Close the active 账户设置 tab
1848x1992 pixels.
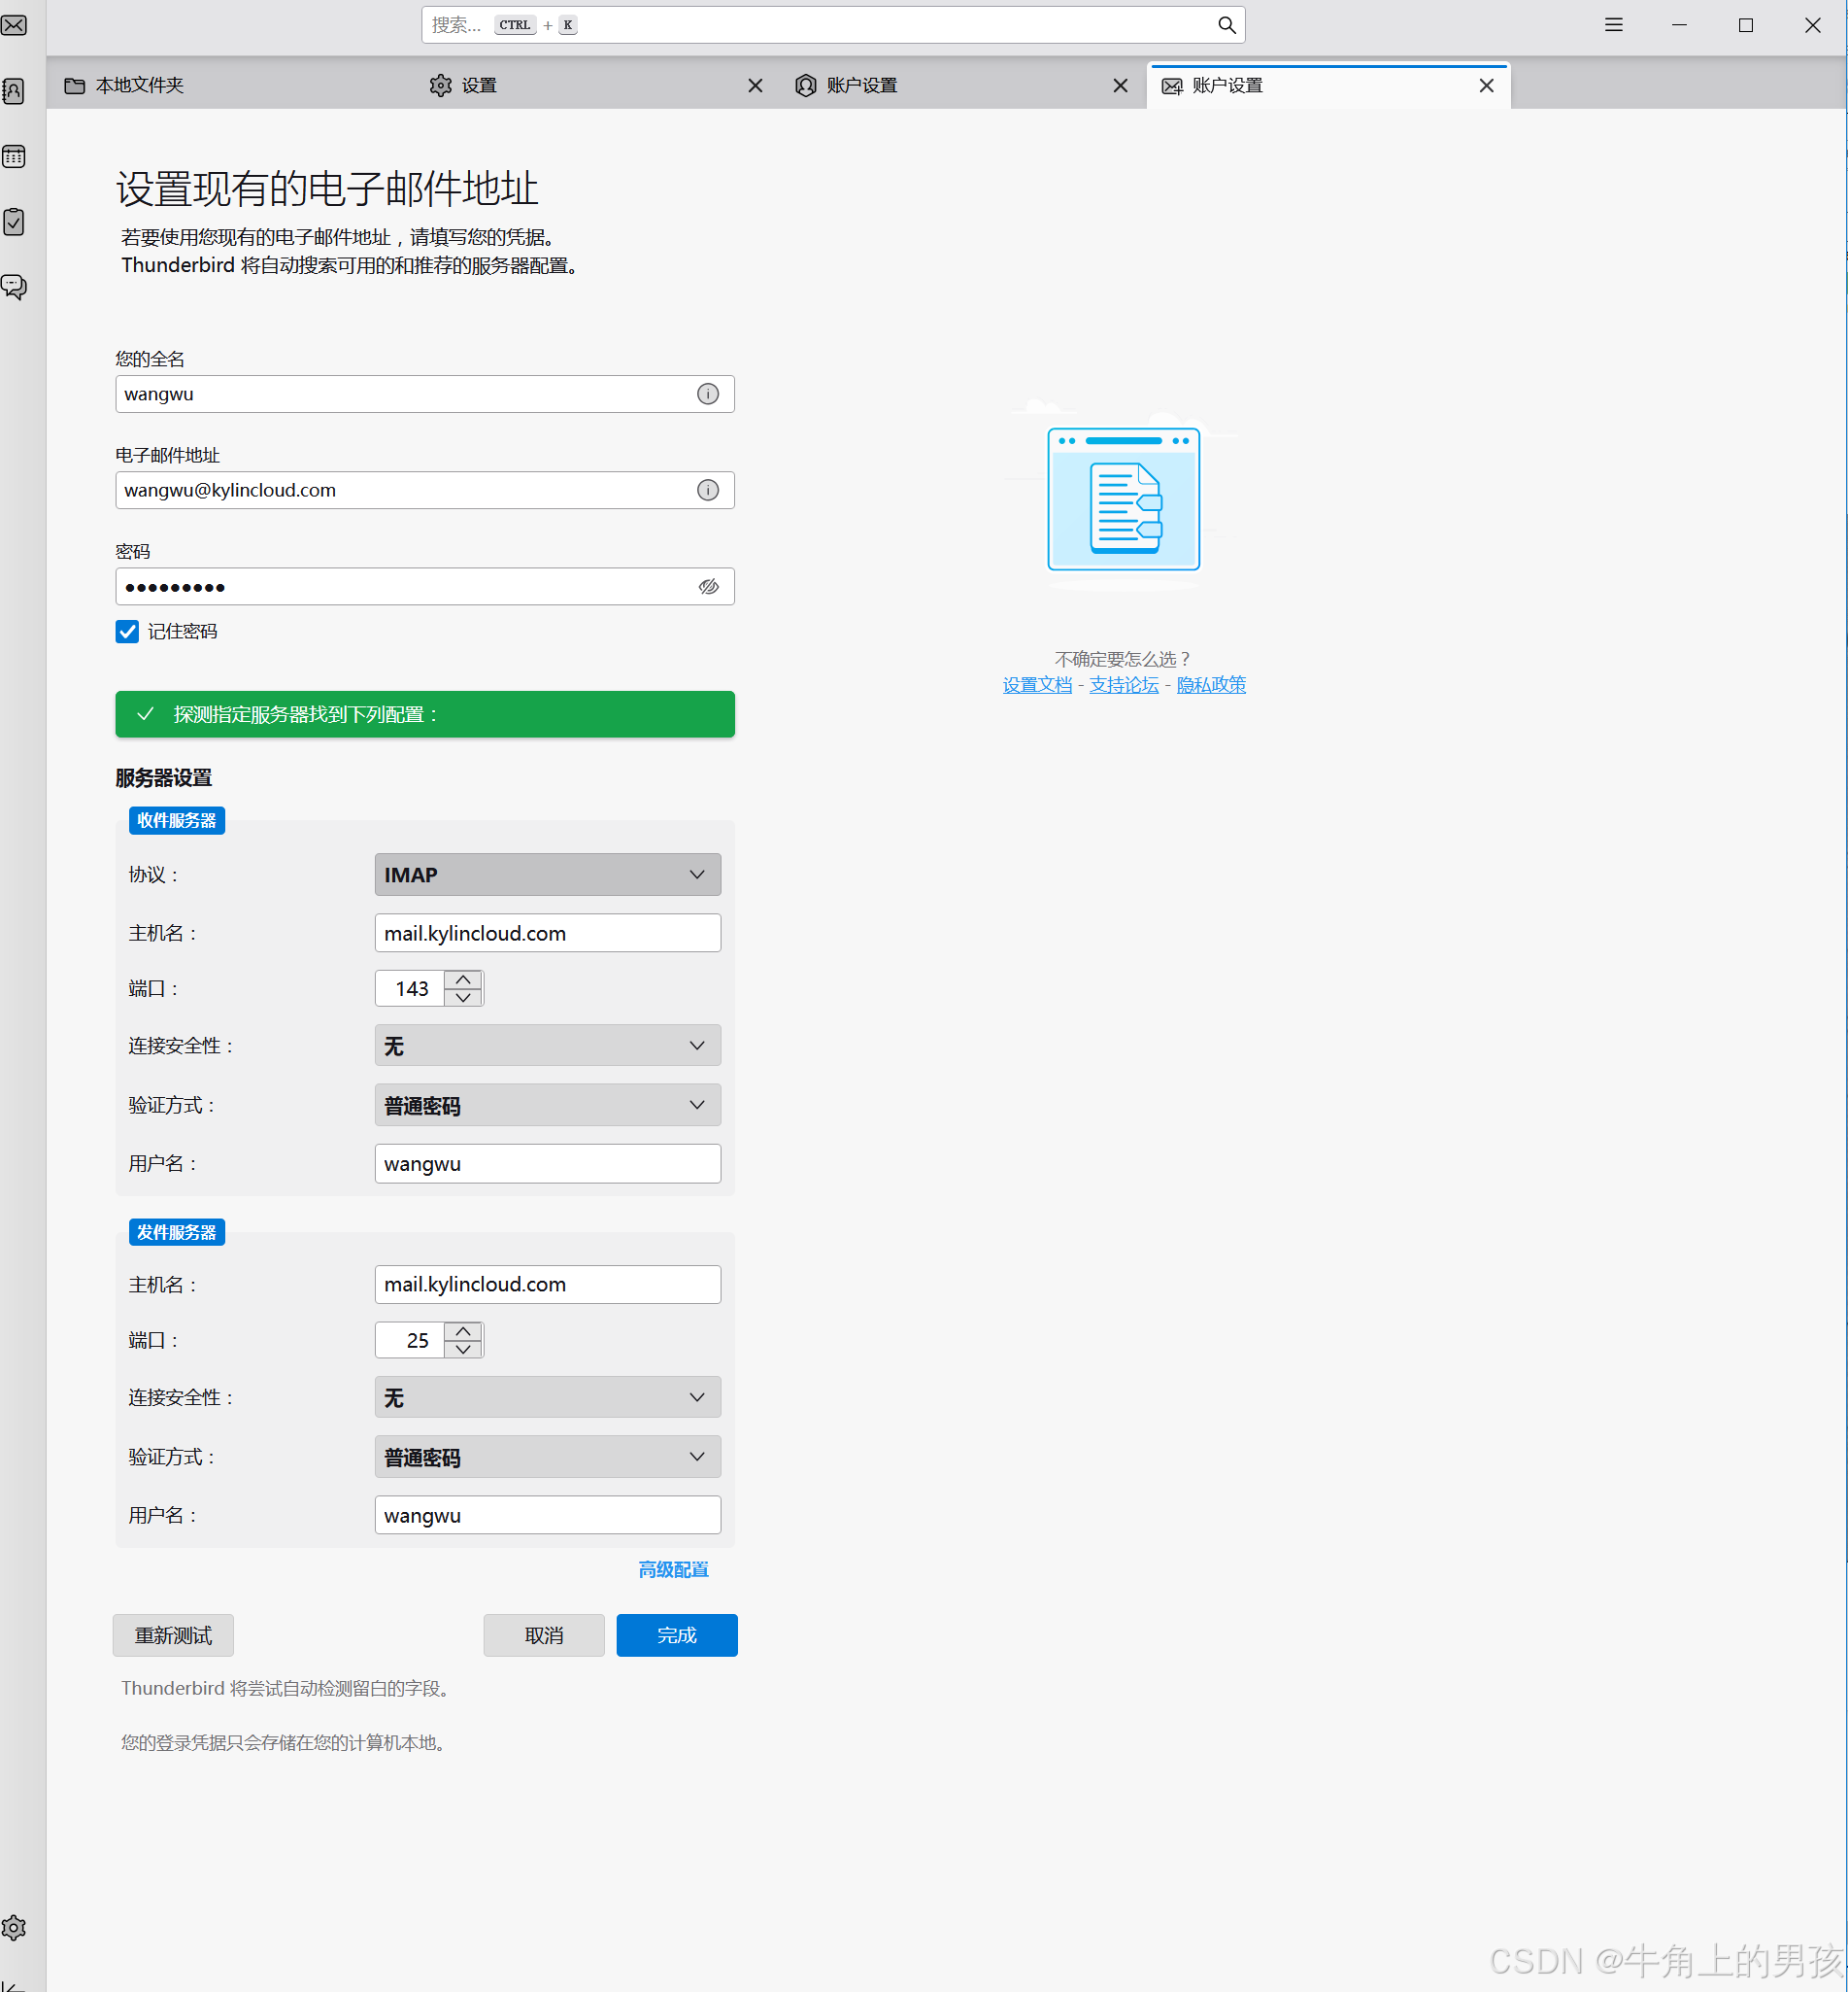1486,86
